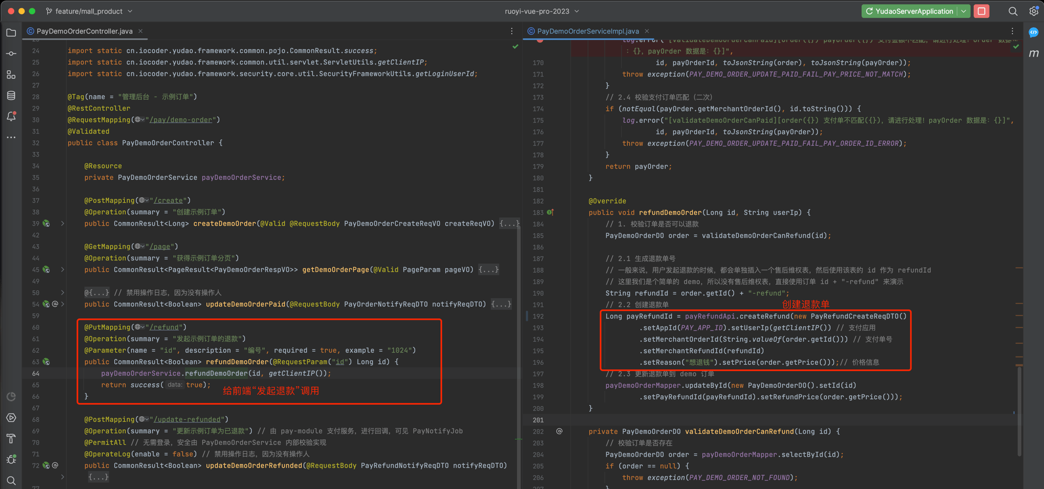Expand the feature/mall_product branch dropdown
Image resolution: width=1044 pixels, height=489 pixels.
[89, 11]
